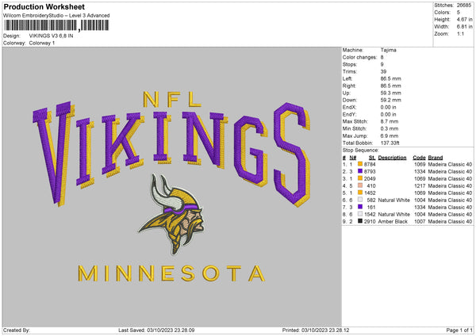Select the peach swatch in stop row 4

[360, 185]
